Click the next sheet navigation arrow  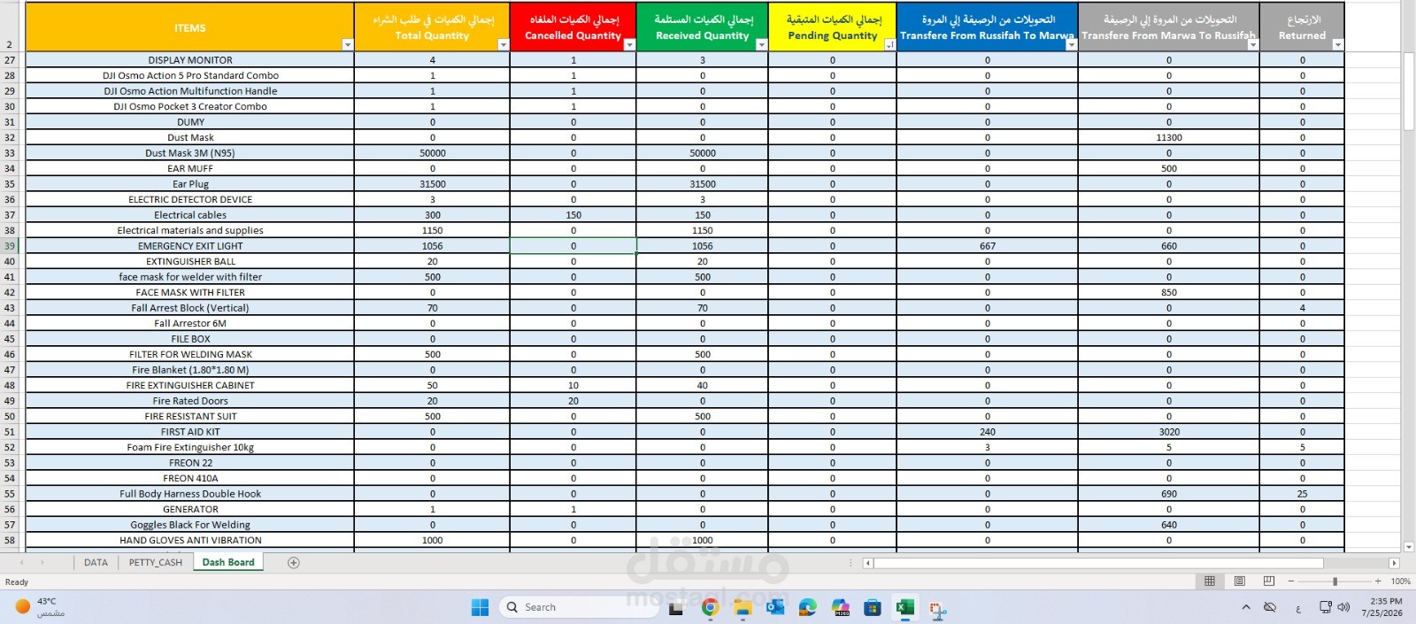click(42, 563)
